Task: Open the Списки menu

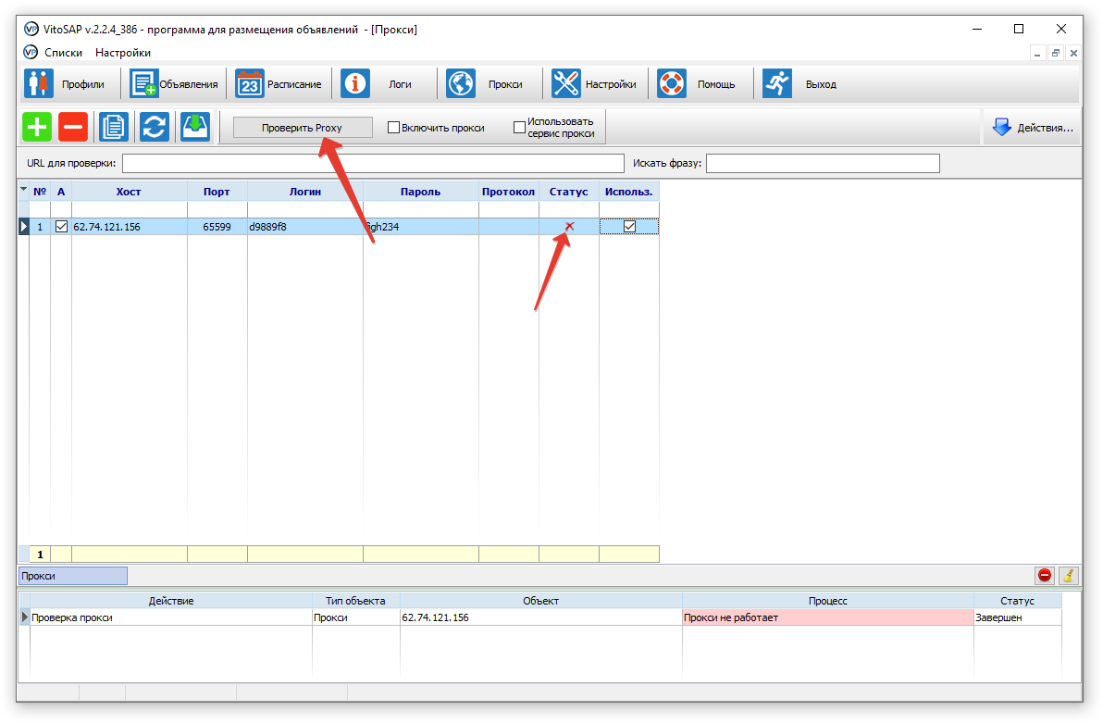Action: [63, 53]
